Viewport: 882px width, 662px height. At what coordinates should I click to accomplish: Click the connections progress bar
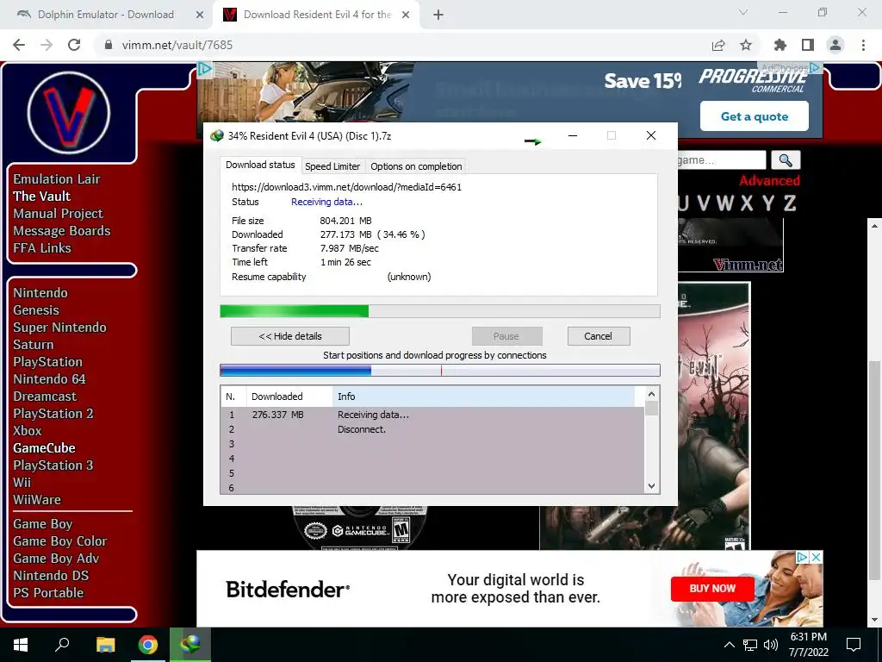pyautogui.click(x=440, y=370)
